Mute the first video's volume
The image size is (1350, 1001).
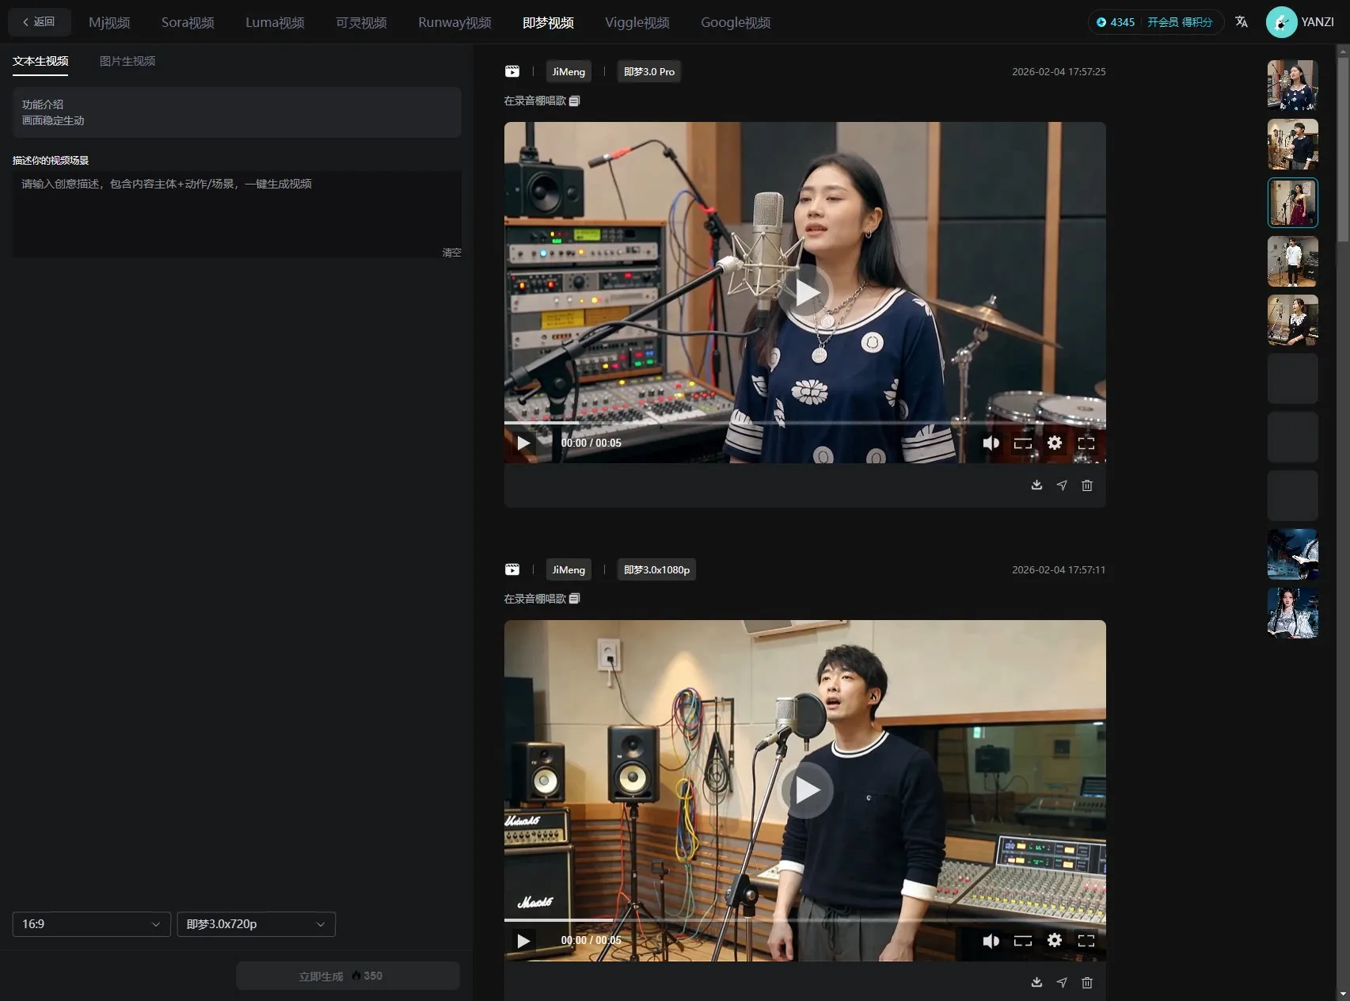tap(991, 443)
